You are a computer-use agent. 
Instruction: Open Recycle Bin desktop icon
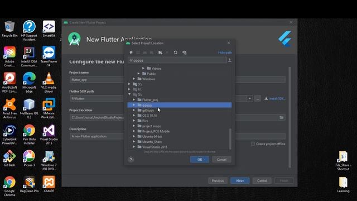coord(9,29)
